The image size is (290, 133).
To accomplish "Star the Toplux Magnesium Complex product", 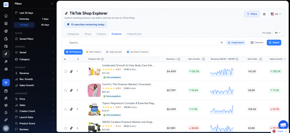I will [65, 109].
